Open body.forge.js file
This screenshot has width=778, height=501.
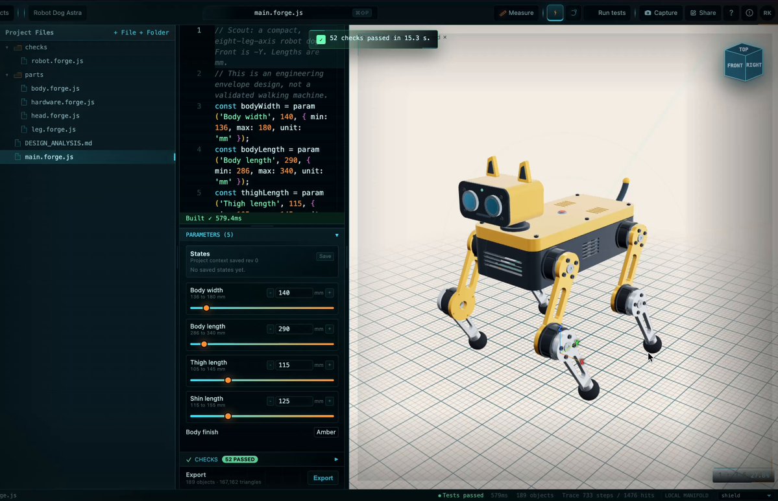click(55, 88)
